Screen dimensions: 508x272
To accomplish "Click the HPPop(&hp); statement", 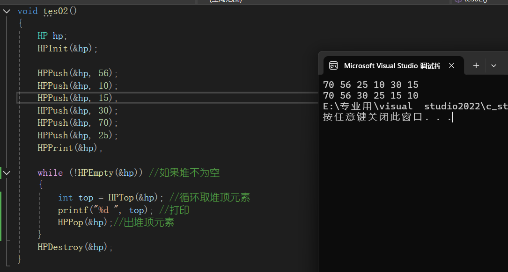I will (x=85, y=222).
